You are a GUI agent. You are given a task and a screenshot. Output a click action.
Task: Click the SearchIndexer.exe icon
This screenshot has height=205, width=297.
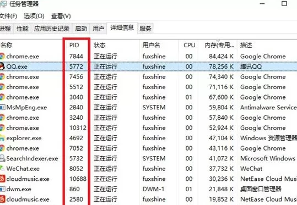2,158
